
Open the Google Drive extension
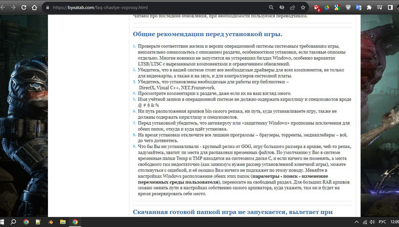(327, 7)
